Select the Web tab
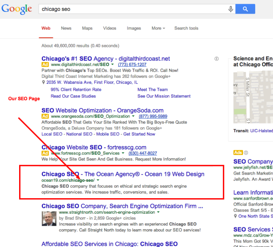Screen dimensions: 273x247 coord(46,28)
